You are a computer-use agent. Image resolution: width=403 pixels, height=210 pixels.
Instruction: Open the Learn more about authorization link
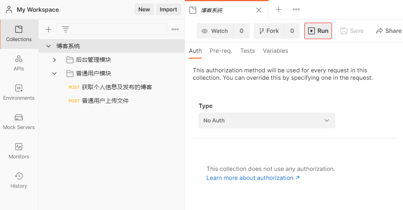point(253,178)
